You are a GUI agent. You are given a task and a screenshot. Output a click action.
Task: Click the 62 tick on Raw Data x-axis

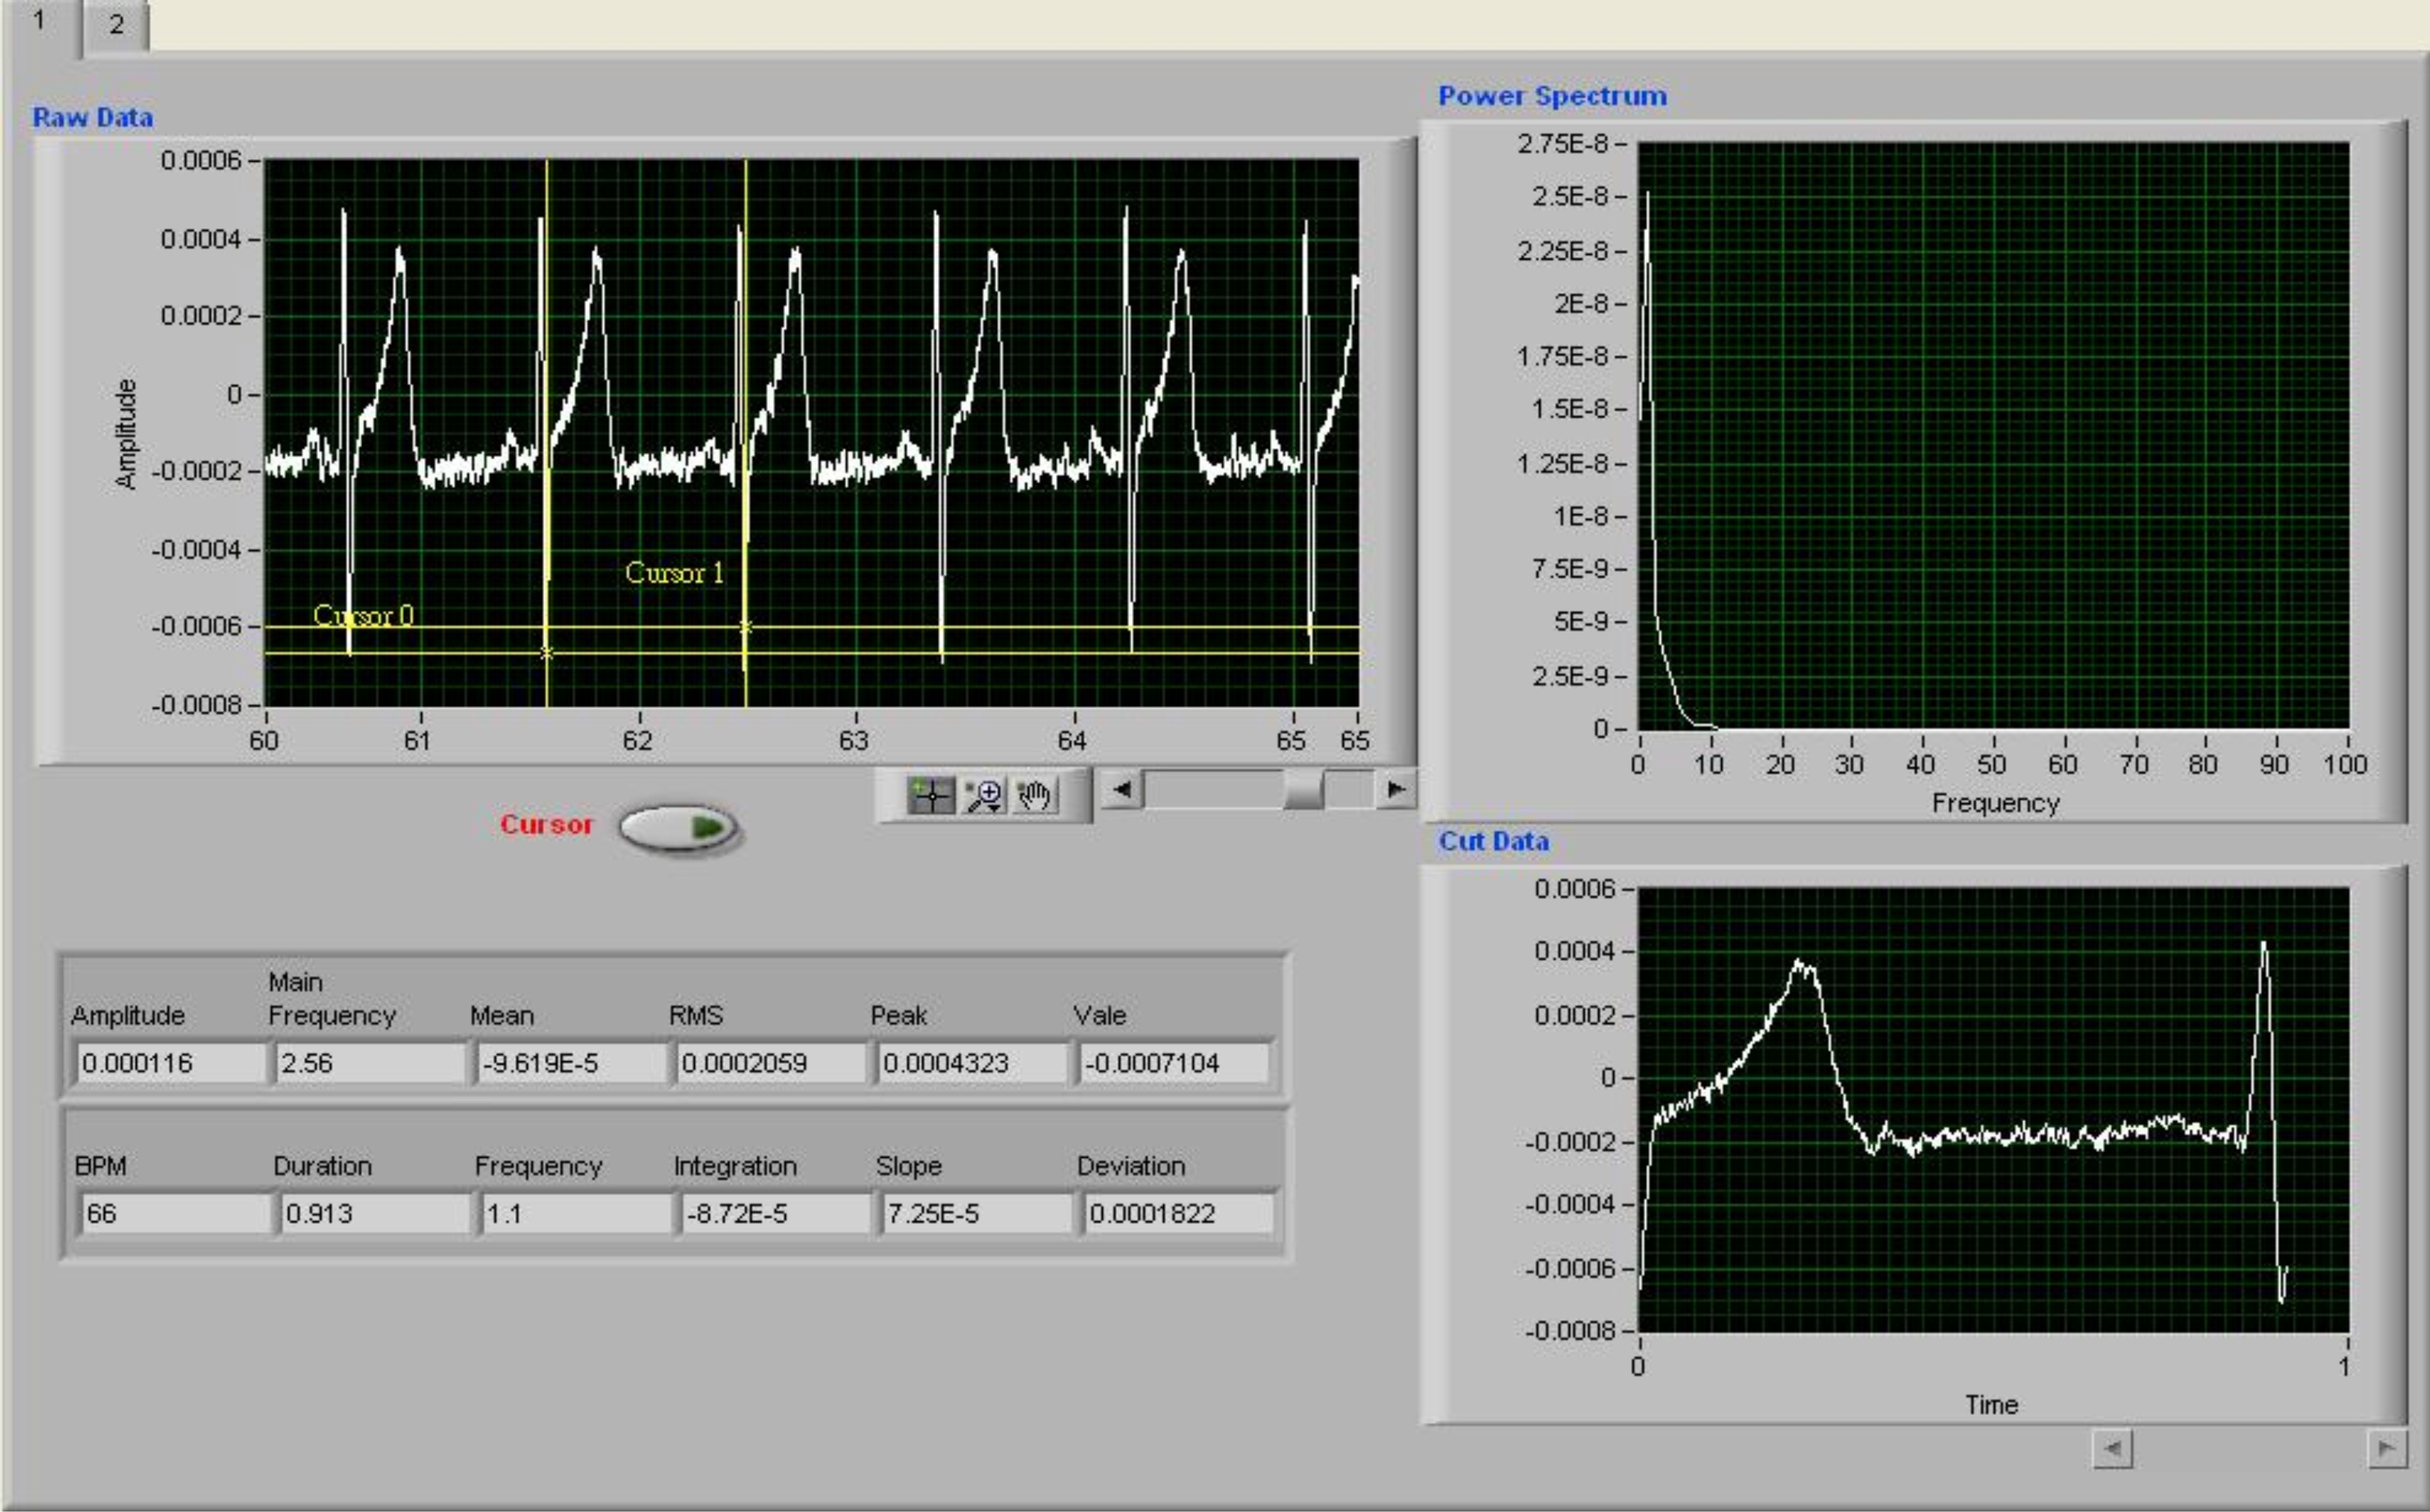coord(637,741)
